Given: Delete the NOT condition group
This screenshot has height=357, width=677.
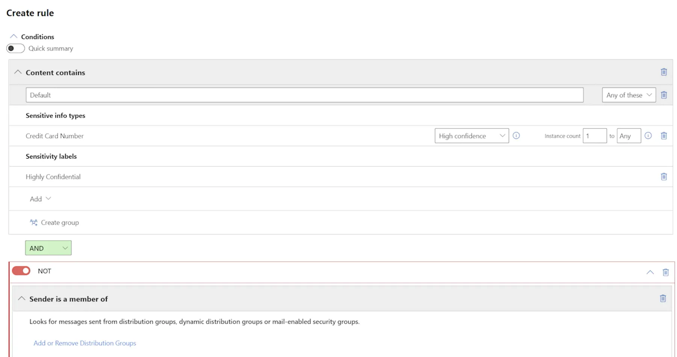Looking at the screenshot, I should coord(665,272).
